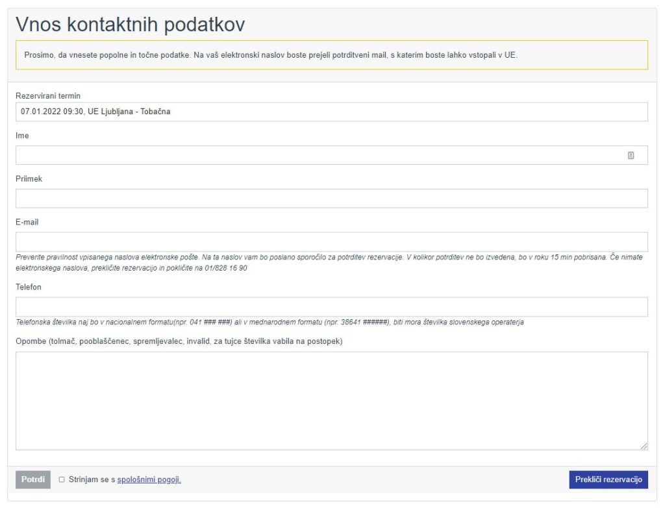Click into the Telefon input box

[x=331, y=307]
